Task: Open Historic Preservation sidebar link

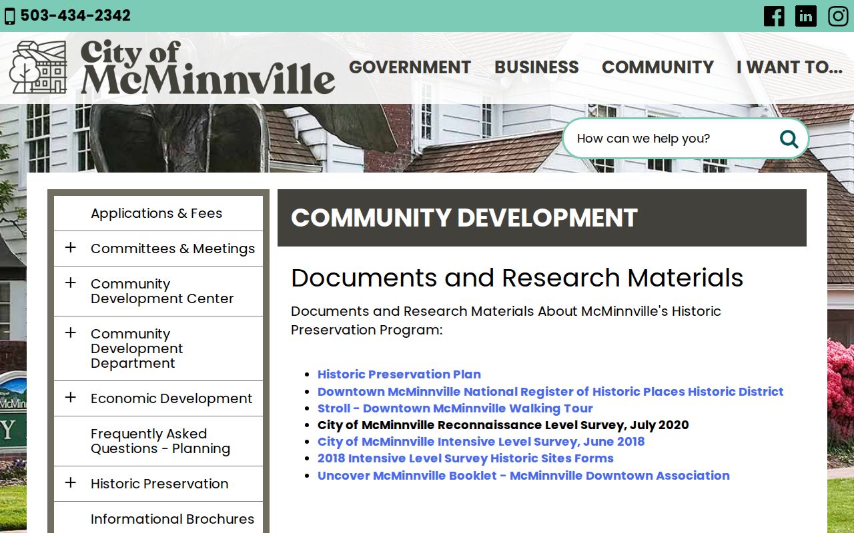Action: [x=159, y=484]
